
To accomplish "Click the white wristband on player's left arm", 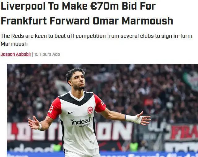I will click(x=40, y=127).
